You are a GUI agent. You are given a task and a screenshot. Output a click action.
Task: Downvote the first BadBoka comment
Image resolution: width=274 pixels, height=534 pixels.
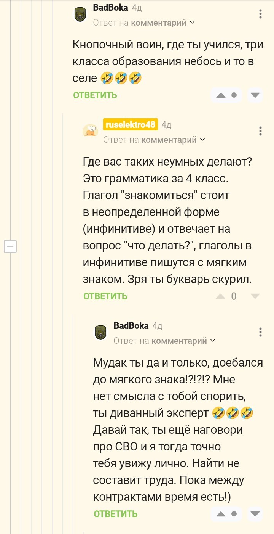[255, 95]
